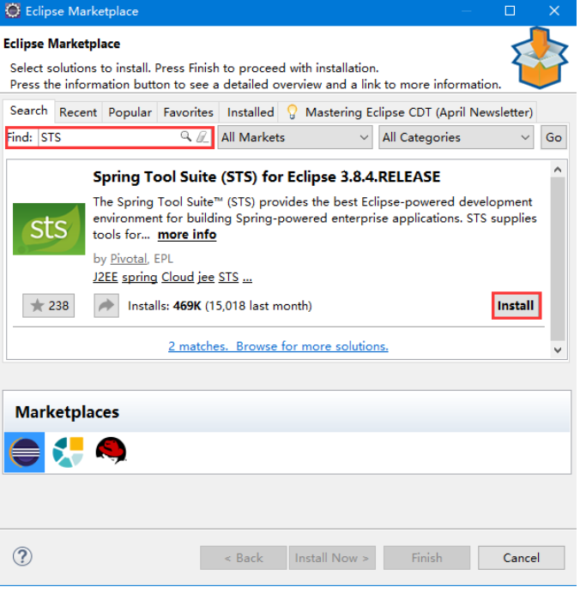The image size is (580, 593).
Task: Switch to the Favorites tab
Action: click(x=189, y=113)
